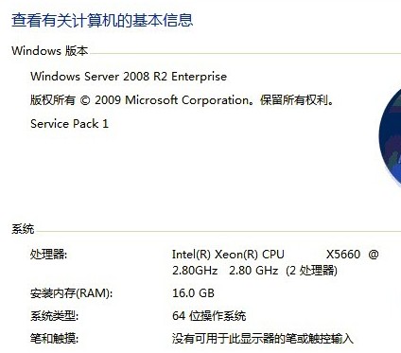Click the 安装内存(RAM) label
This screenshot has width=401, height=353.
(71, 293)
